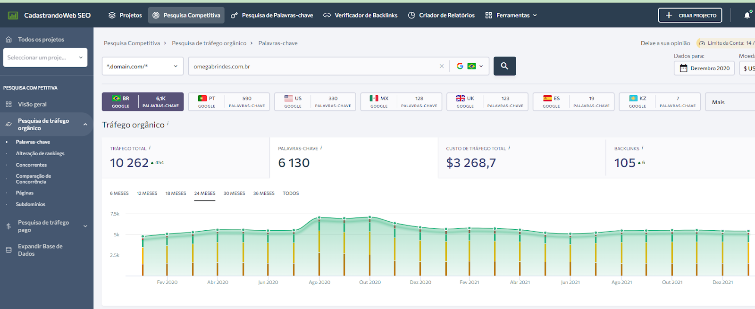Image resolution: width=755 pixels, height=309 pixels.
Task: Go to Pesquisa de Palavras-chave
Action: pyautogui.click(x=272, y=15)
